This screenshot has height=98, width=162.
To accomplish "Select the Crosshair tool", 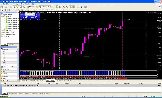I will 6,10.
